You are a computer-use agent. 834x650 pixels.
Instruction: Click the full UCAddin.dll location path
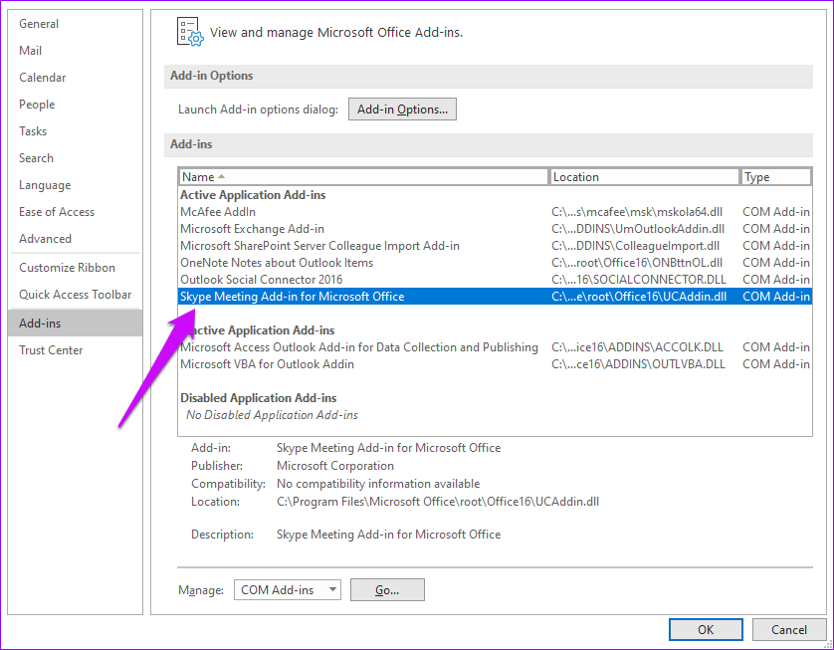pos(438,502)
